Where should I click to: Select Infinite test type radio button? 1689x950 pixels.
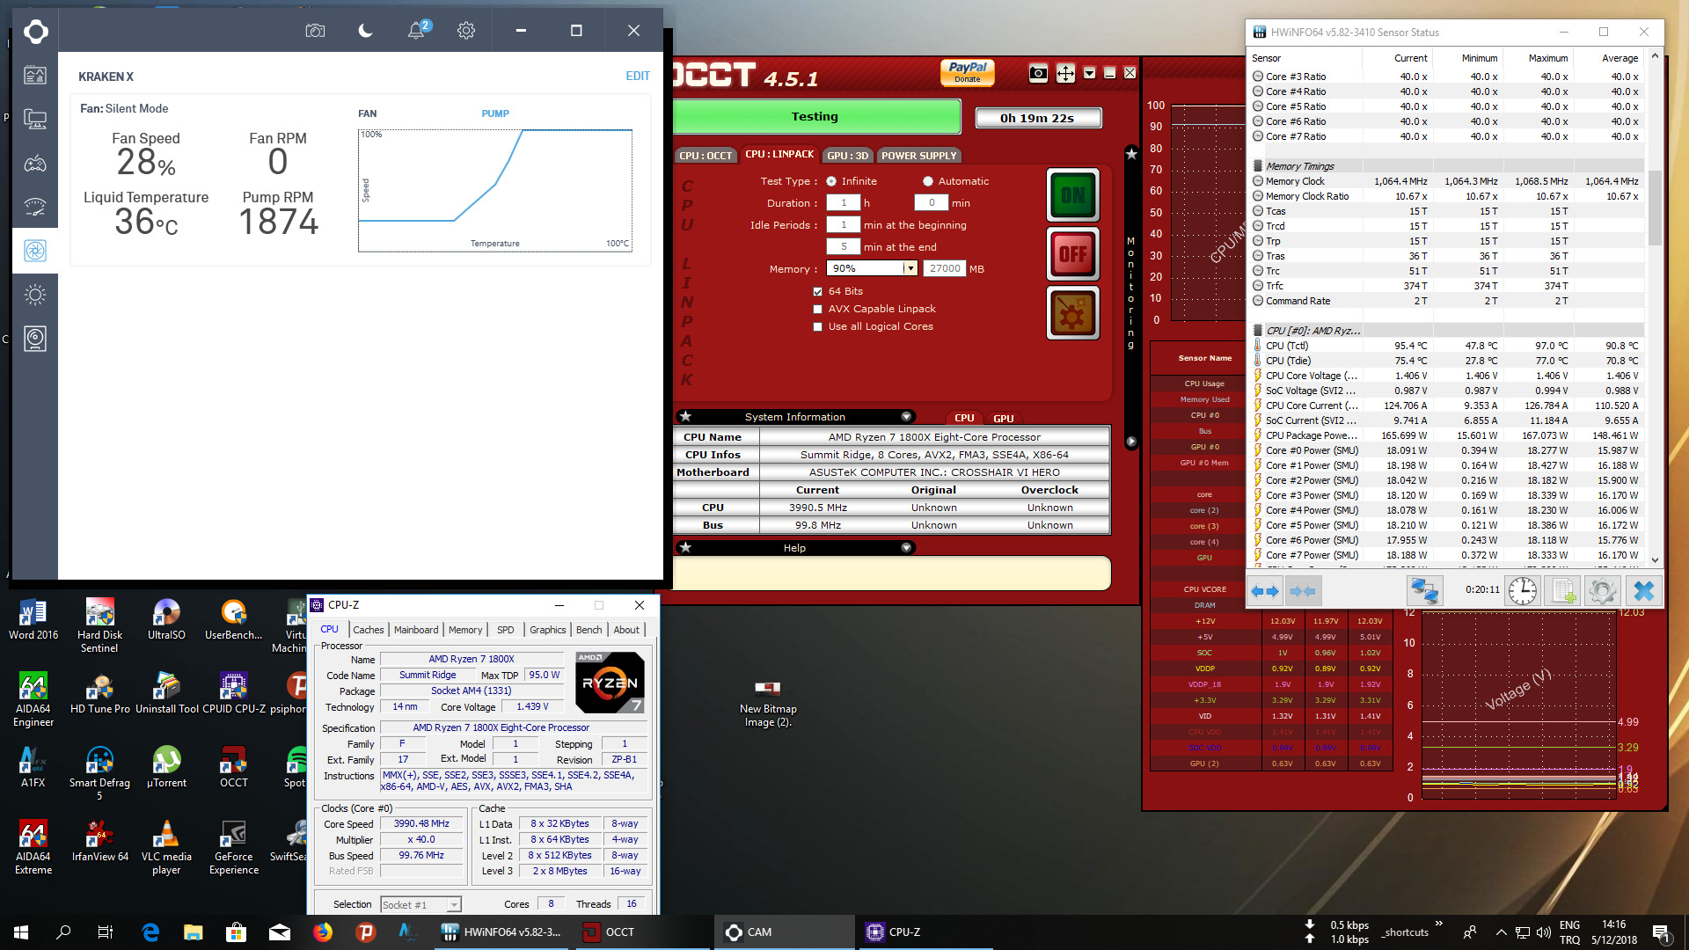pyautogui.click(x=831, y=181)
